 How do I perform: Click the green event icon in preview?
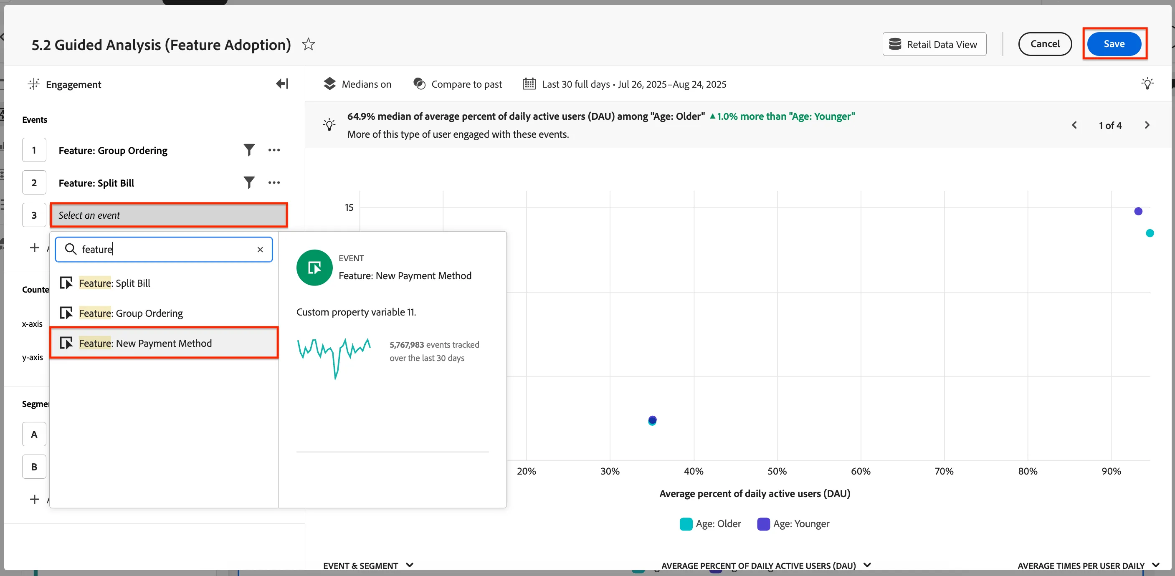(314, 267)
